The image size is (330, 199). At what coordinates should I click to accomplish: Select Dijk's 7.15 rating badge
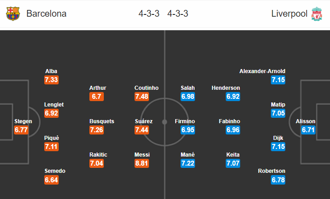pos(278,147)
